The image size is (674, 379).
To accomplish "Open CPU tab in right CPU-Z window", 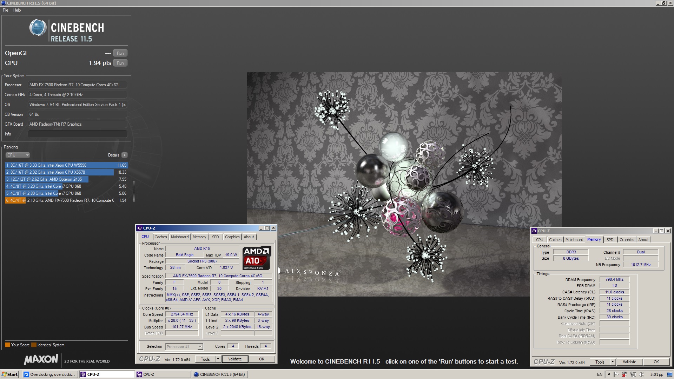I will pyautogui.click(x=540, y=240).
